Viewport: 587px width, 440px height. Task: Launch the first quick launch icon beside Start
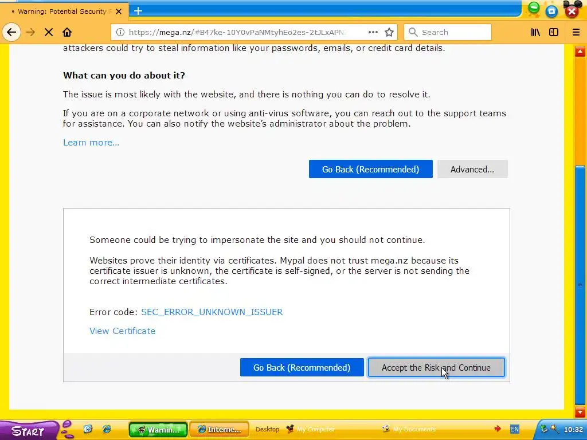pyautogui.click(x=88, y=429)
